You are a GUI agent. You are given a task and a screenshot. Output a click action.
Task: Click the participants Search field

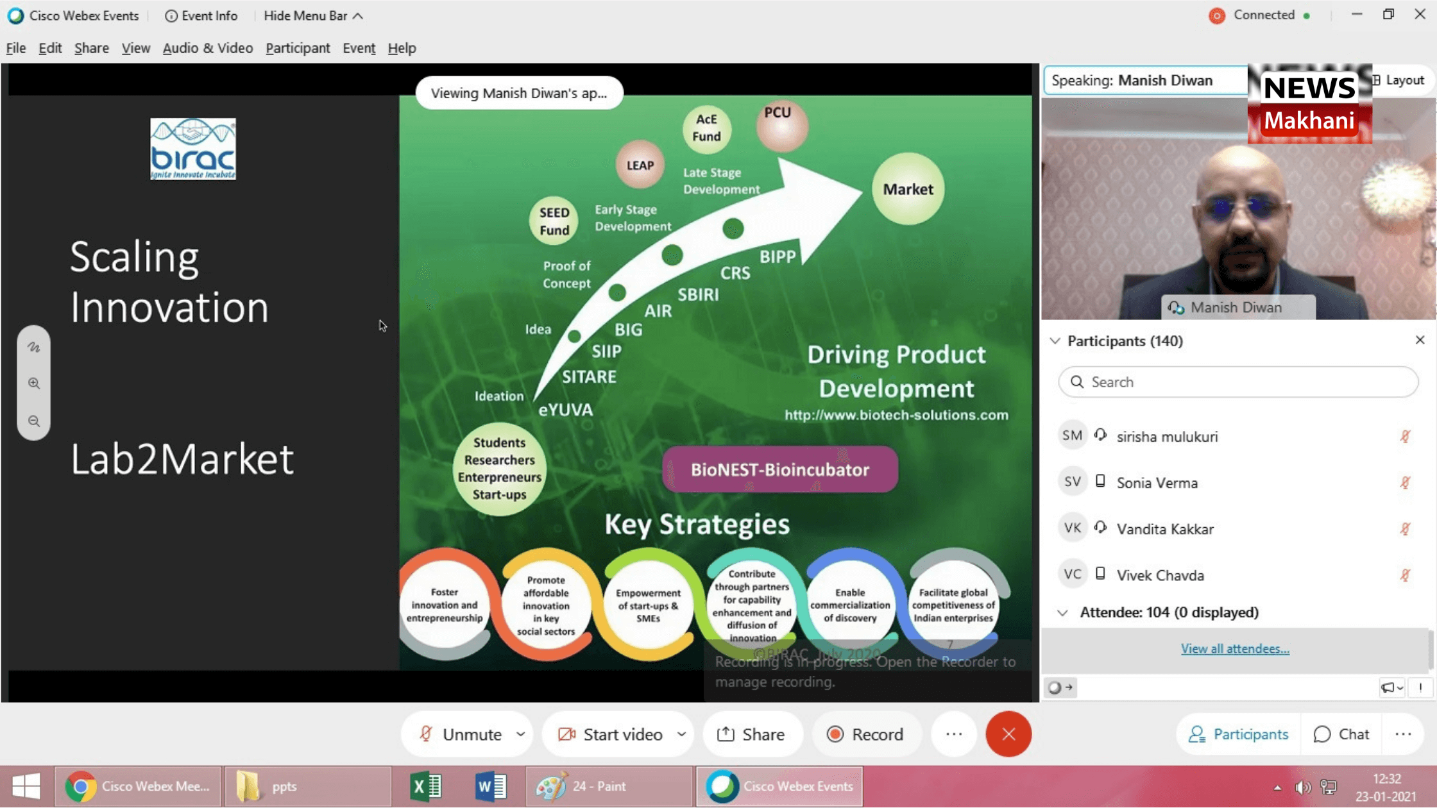pos(1238,382)
